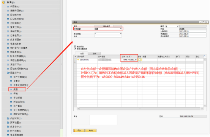Click the yellow link arrow beside asset ZZ3130001

pos(78,60)
